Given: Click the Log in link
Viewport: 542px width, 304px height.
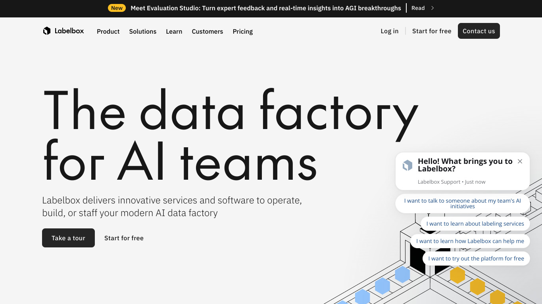Looking at the screenshot, I should [x=390, y=31].
